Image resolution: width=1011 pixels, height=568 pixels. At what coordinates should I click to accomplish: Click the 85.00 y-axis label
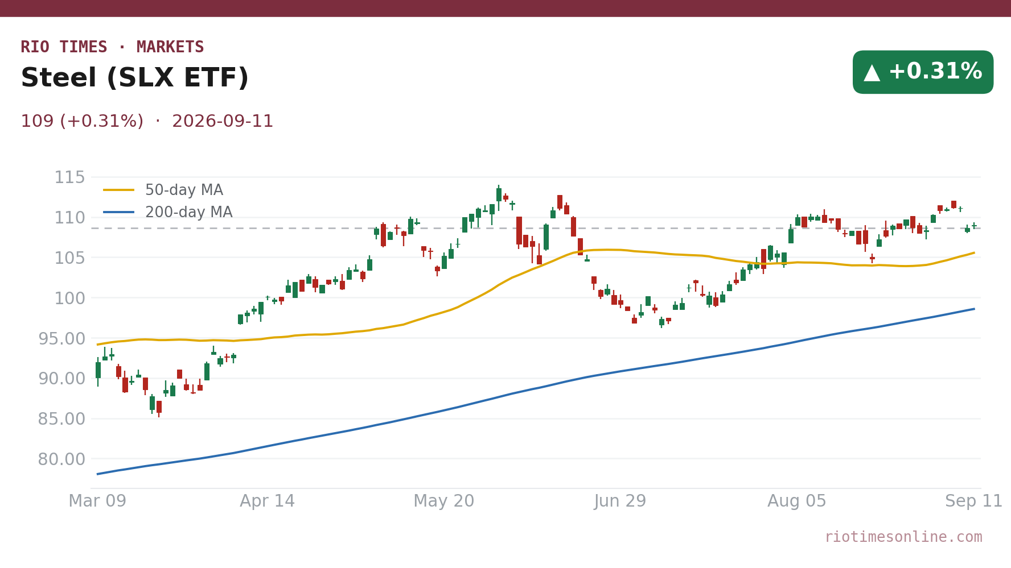point(61,419)
